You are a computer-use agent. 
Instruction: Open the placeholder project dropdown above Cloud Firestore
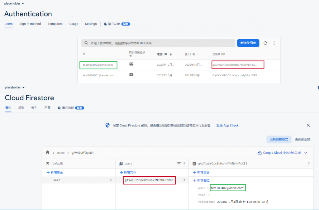click(x=15, y=87)
